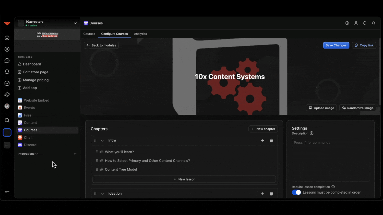The height and width of the screenshot is (215, 383).
Task: Open the Discover compass icon
Action: click(x=7, y=49)
